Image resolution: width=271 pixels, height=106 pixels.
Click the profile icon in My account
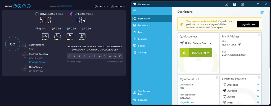tap(217, 77)
